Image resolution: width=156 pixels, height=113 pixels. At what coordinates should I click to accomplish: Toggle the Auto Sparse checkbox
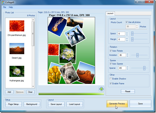click(x=111, y=64)
